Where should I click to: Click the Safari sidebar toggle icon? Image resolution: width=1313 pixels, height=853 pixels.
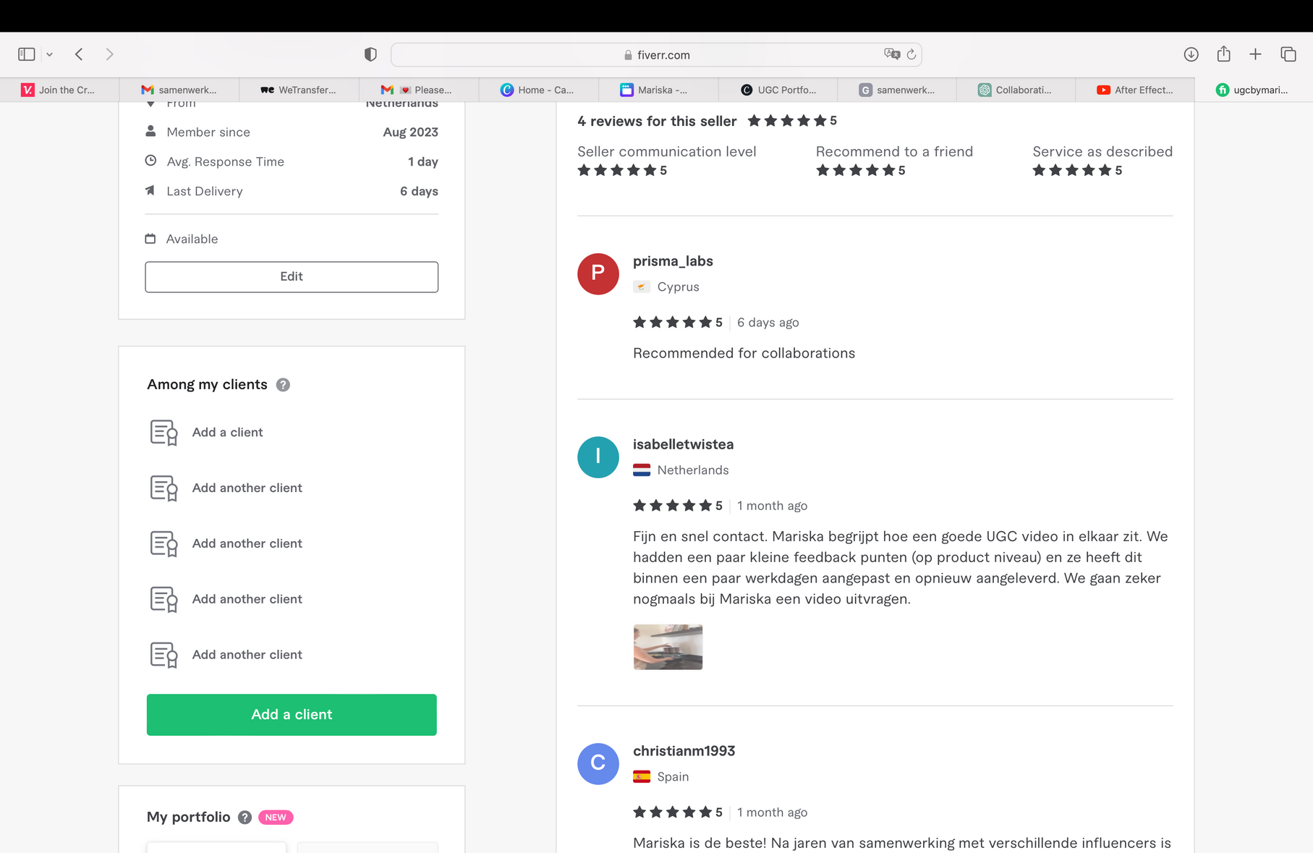[x=27, y=54]
